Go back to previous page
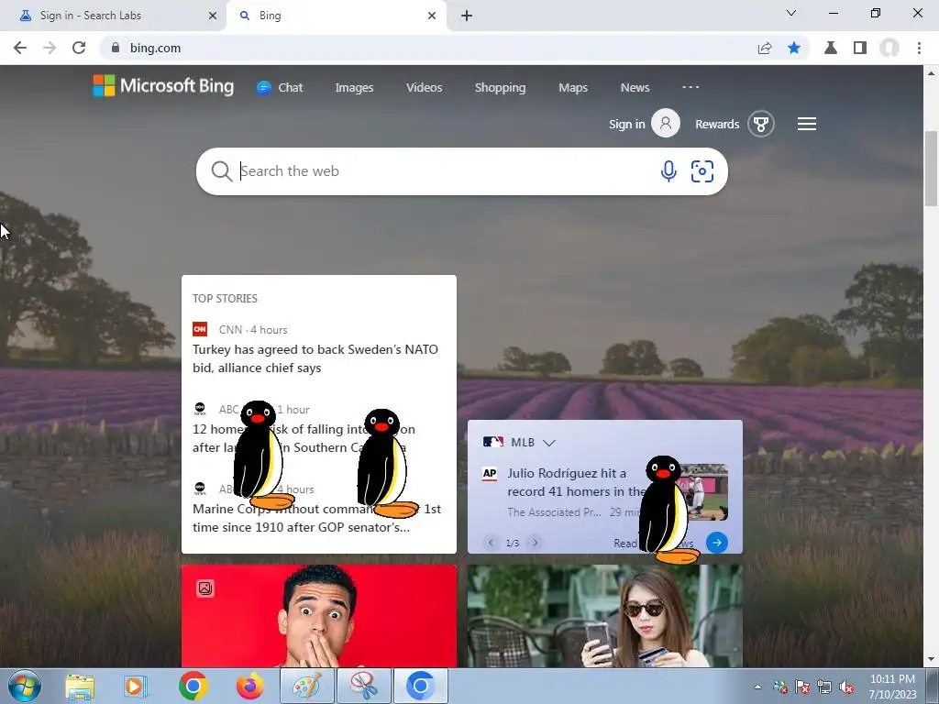Viewport: 939px width, 704px height. (x=20, y=48)
